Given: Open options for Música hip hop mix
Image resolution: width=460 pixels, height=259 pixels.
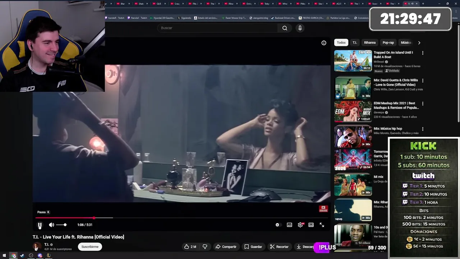Looking at the screenshot, I should (x=423, y=129).
